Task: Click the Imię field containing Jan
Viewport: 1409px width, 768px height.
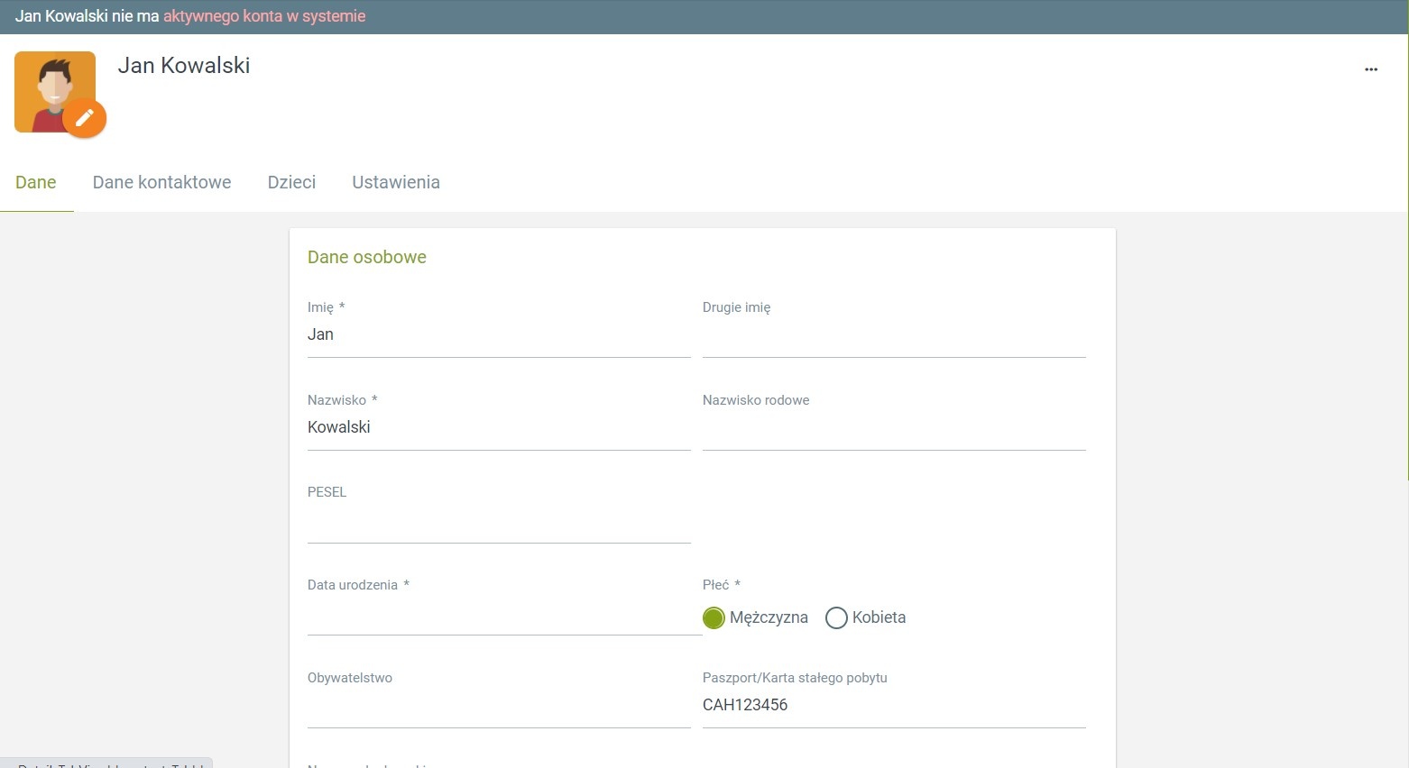Action: pos(498,335)
